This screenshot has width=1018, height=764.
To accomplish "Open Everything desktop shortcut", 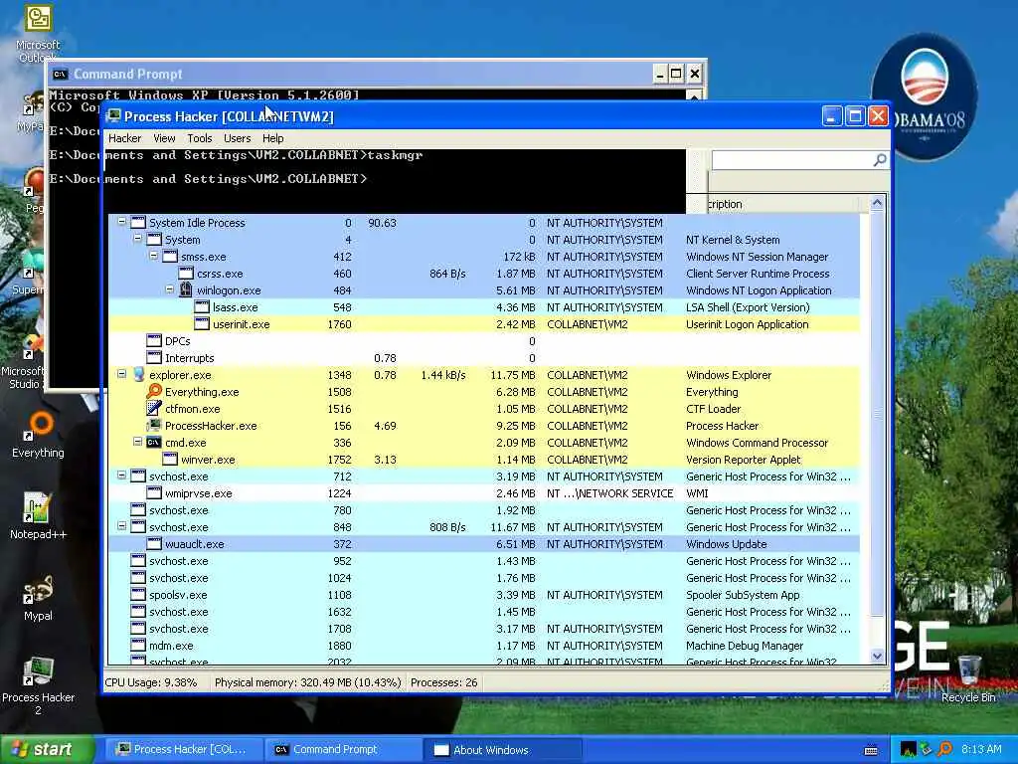I will pyautogui.click(x=39, y=435).
